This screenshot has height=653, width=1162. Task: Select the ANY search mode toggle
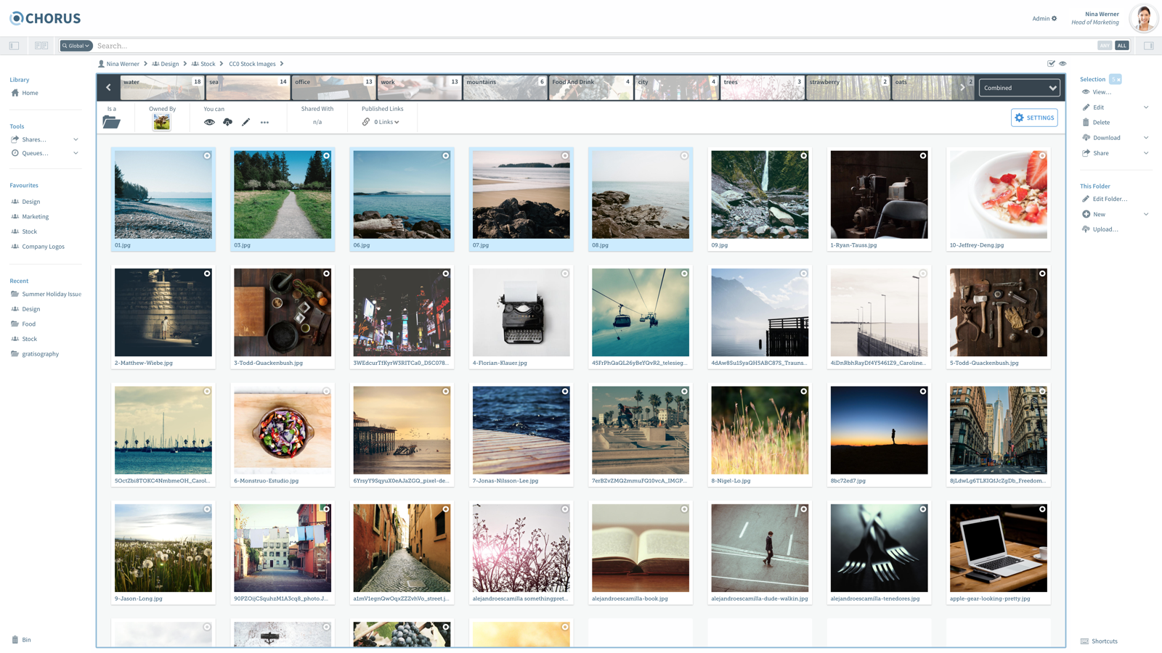coord(1105,46)
